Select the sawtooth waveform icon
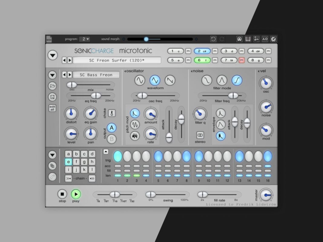The image size is (323, 242). (x=170, y=80)
